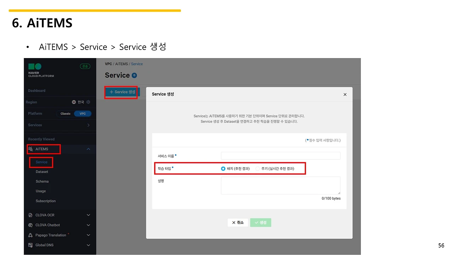Switch platform to Classic
Viewport: 454px width, 255px height.
(x=66, y=114)
